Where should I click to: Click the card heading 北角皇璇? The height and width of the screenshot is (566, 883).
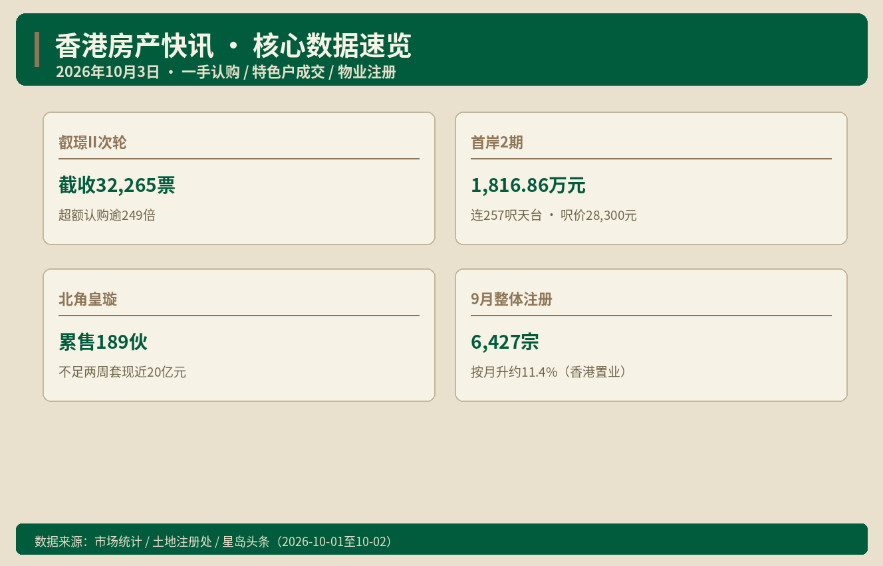point(88,299)
